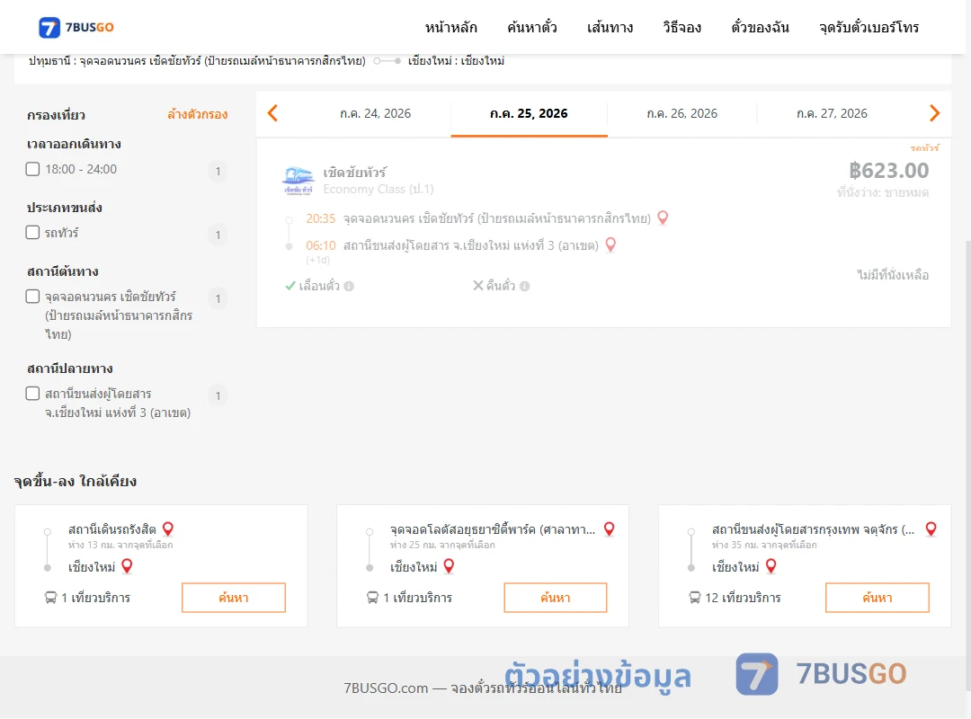The height and width of the screenshot is (719, 971).
Task: Click the page vertical scrollbar
Action: tap(967, 465)
